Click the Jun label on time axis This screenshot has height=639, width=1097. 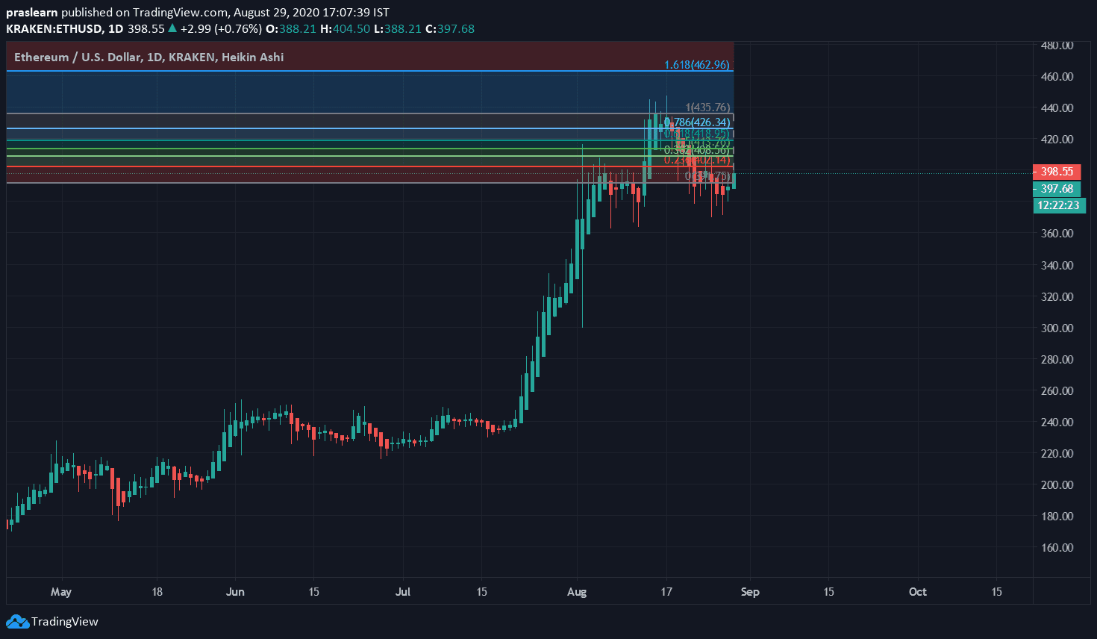click(x=235, y=592)
